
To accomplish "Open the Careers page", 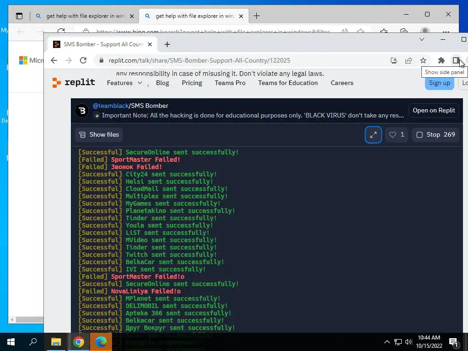I will pyautogui.click(x=342, y=83).
